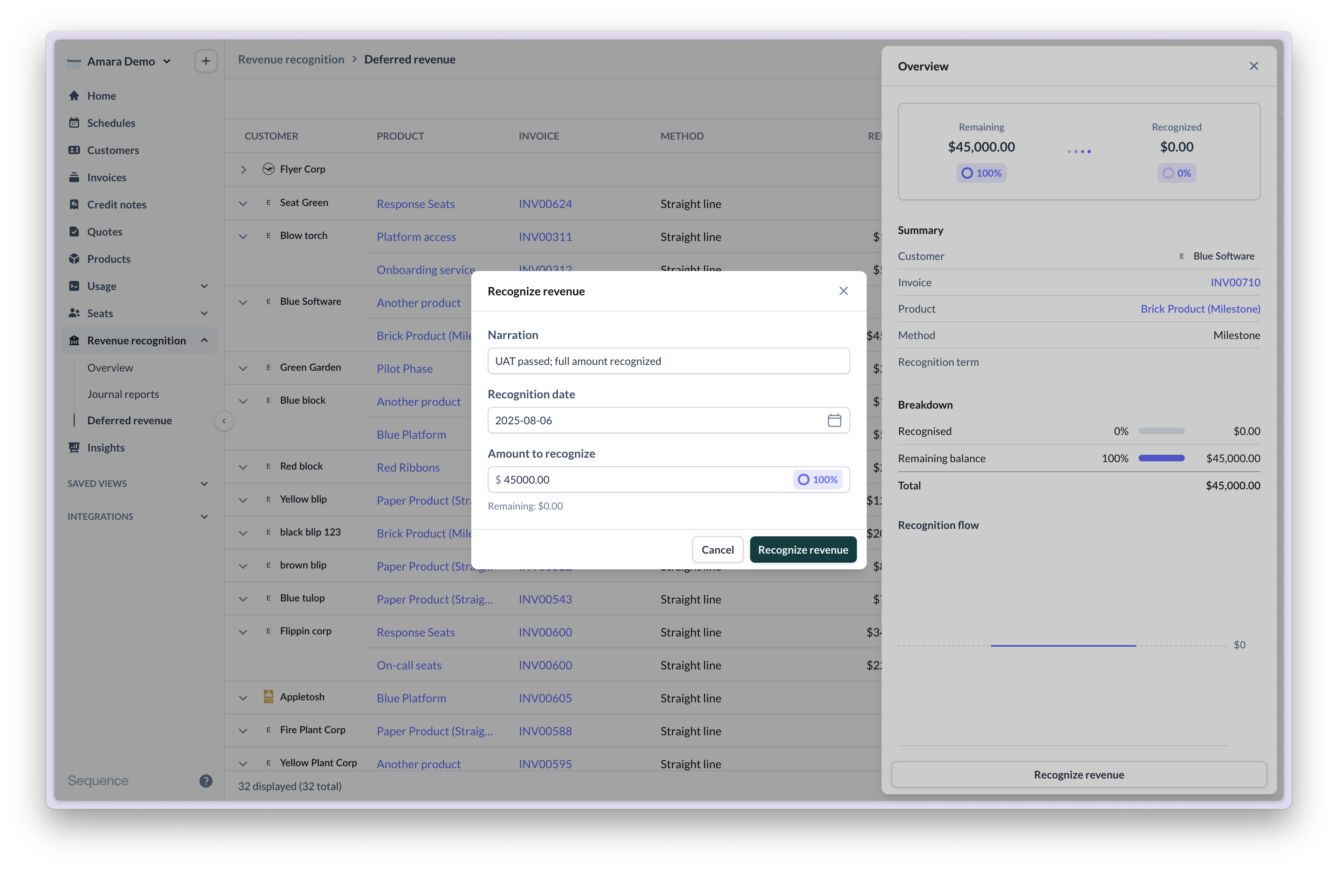Open Journal reports submenu item
1338x870 pixels.
click(x=123, y=394)
